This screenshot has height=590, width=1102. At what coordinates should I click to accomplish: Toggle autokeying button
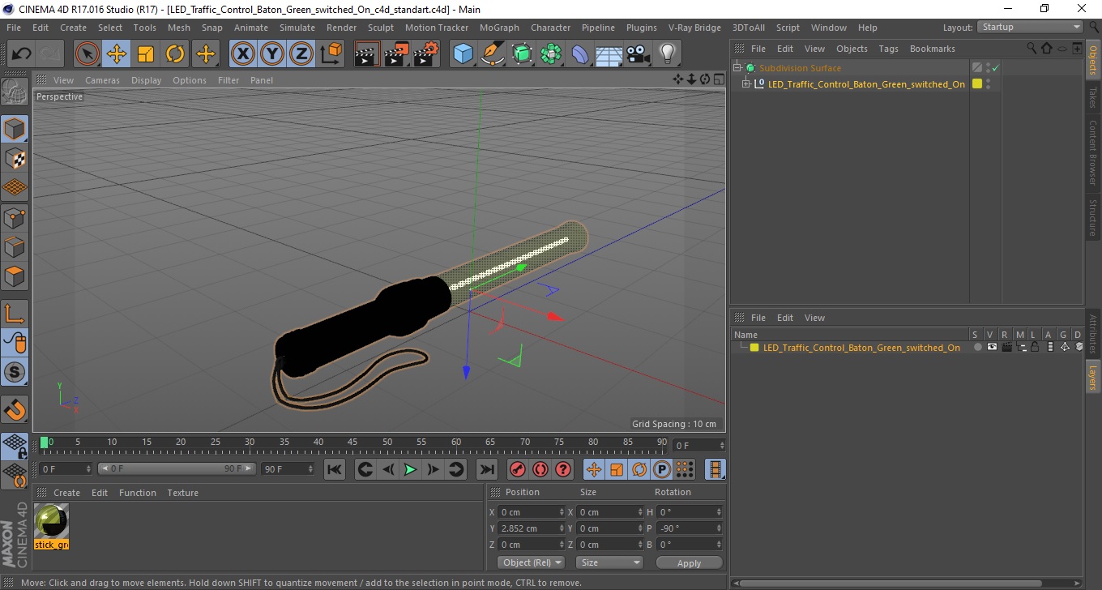pos(540,469)
